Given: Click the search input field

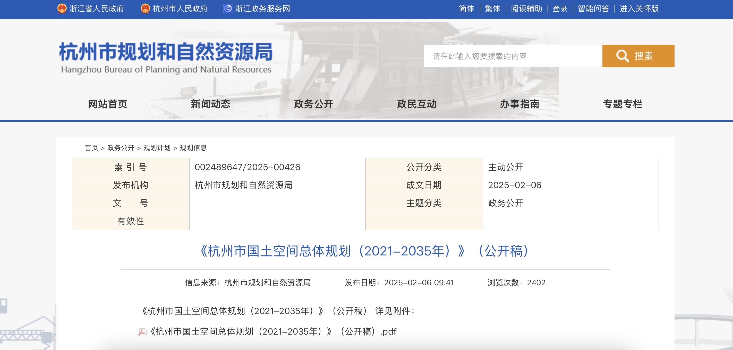Looking at the screenshot, I should pos(513,56).
